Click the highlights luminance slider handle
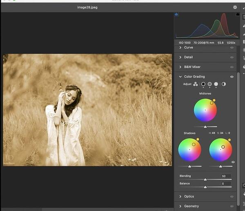 [220, 167]
